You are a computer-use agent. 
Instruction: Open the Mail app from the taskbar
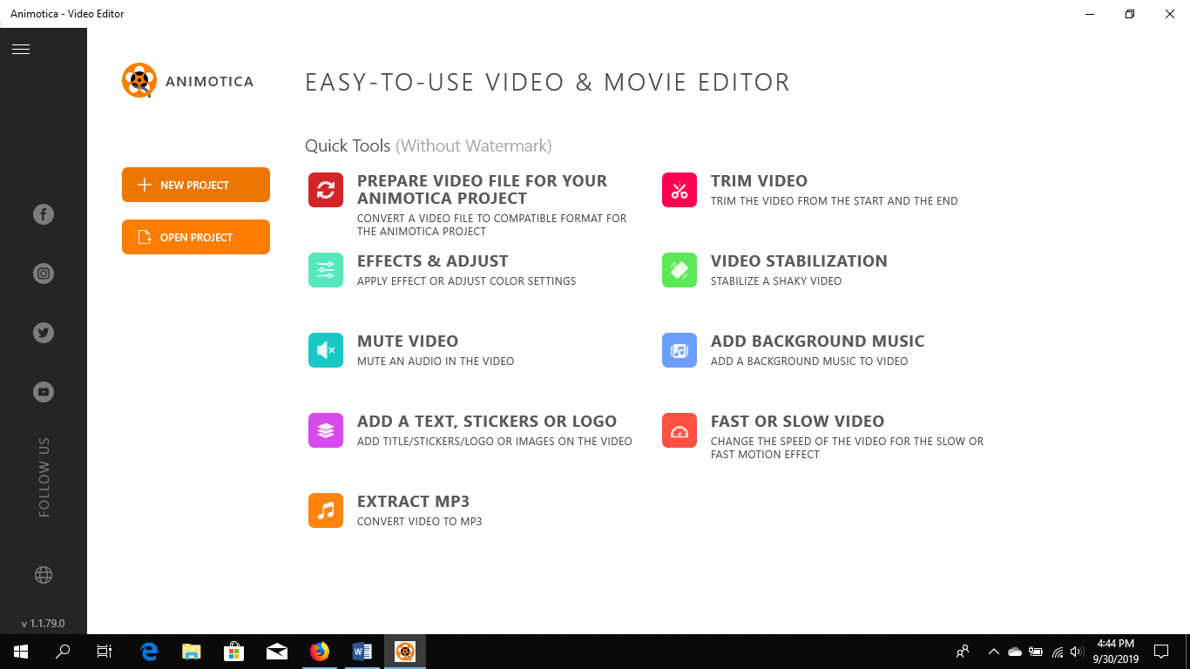click(277, 652)
